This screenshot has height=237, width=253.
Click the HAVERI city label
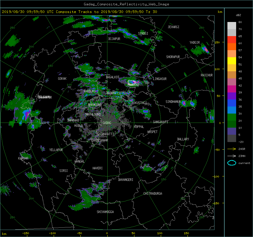pyautogui.click(x=98, y=168)
